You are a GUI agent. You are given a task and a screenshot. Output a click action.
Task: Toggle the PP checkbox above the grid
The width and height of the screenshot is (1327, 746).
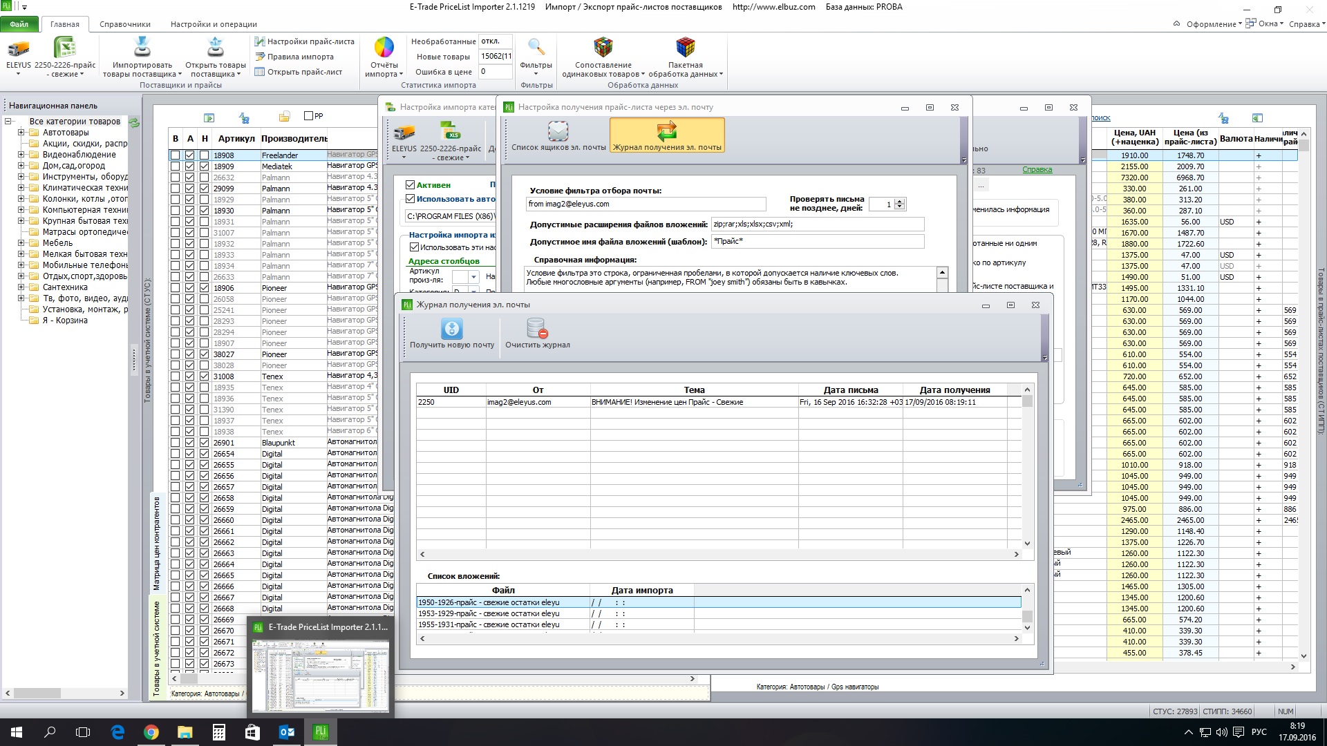[309, 116]
